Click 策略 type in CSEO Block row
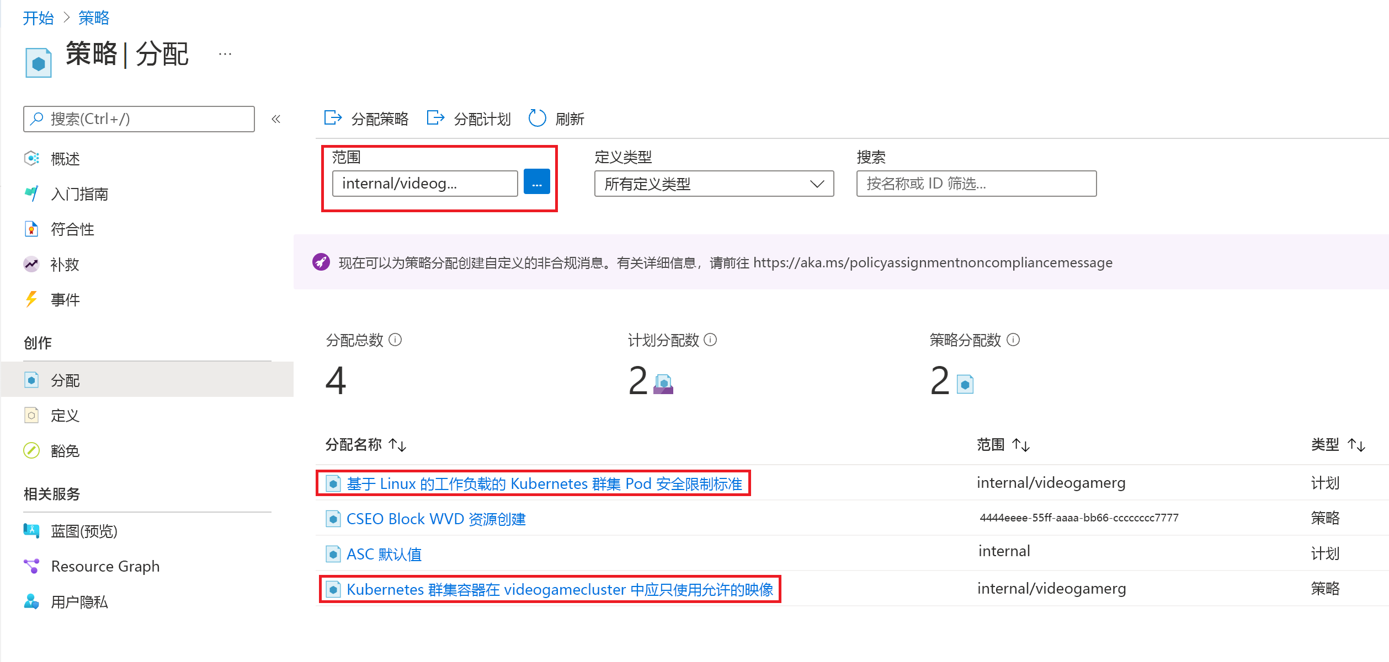 pos(1325,518)
